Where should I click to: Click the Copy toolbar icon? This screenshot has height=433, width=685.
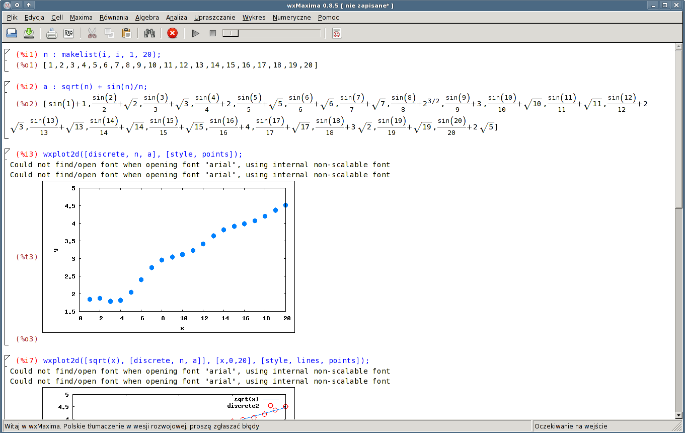click(109, 33)
